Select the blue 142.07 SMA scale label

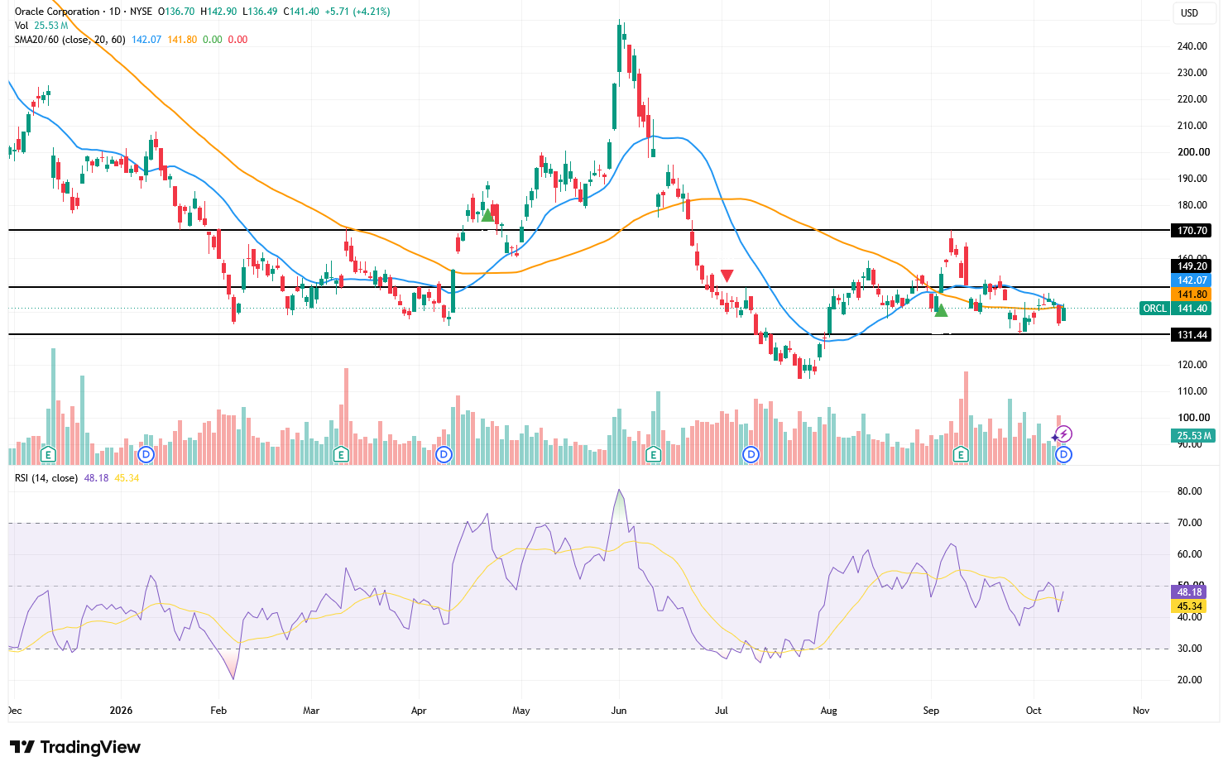1192,280
